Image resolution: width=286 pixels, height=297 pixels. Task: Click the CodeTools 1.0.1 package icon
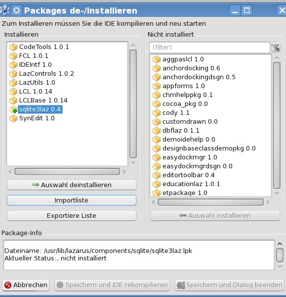coord(13,47)
